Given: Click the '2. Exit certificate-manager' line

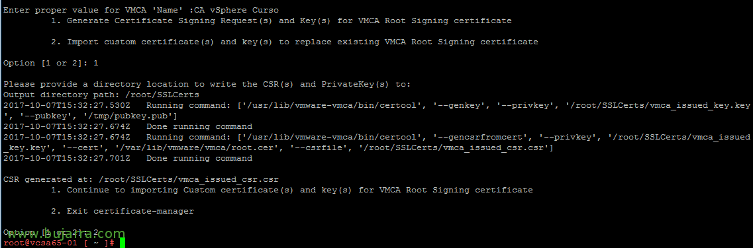Looking at the screenshot, I should tap(123, 211).
